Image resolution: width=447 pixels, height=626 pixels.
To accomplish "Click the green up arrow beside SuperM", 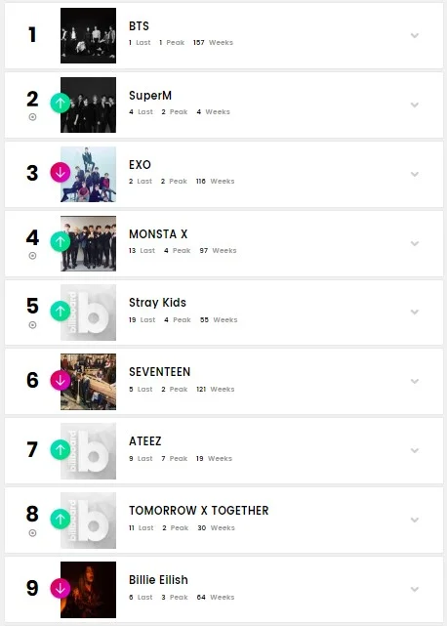I will [x=61, y=103].
